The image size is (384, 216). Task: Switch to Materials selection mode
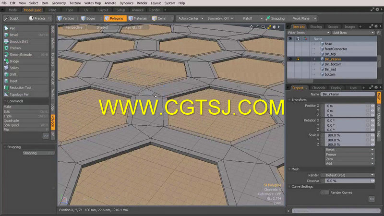pos(138,18)
